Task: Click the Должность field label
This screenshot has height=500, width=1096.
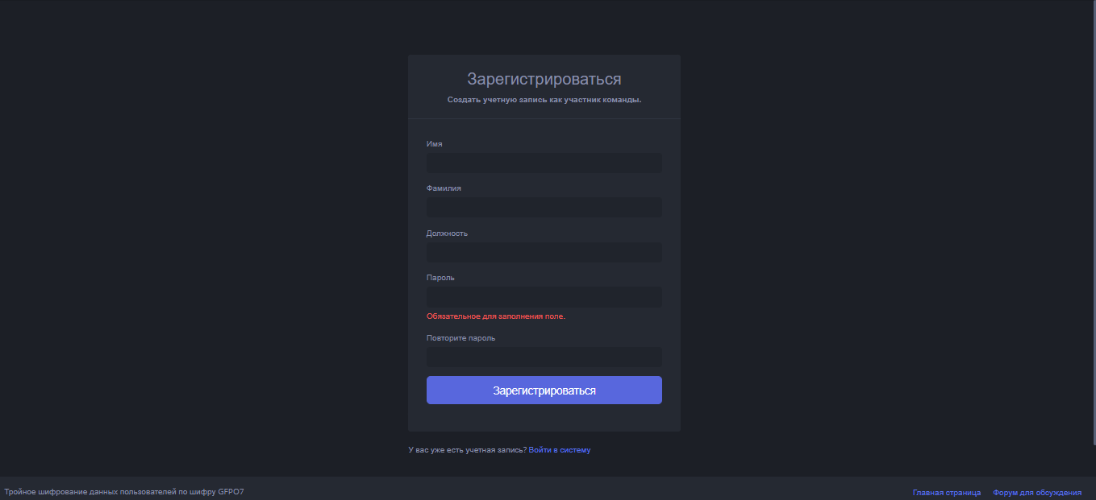Action: (447, 233)
